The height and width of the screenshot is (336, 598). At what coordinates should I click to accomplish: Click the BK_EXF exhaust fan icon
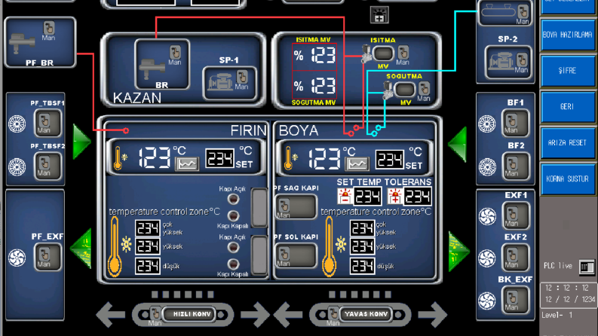[x=487, y=301]
